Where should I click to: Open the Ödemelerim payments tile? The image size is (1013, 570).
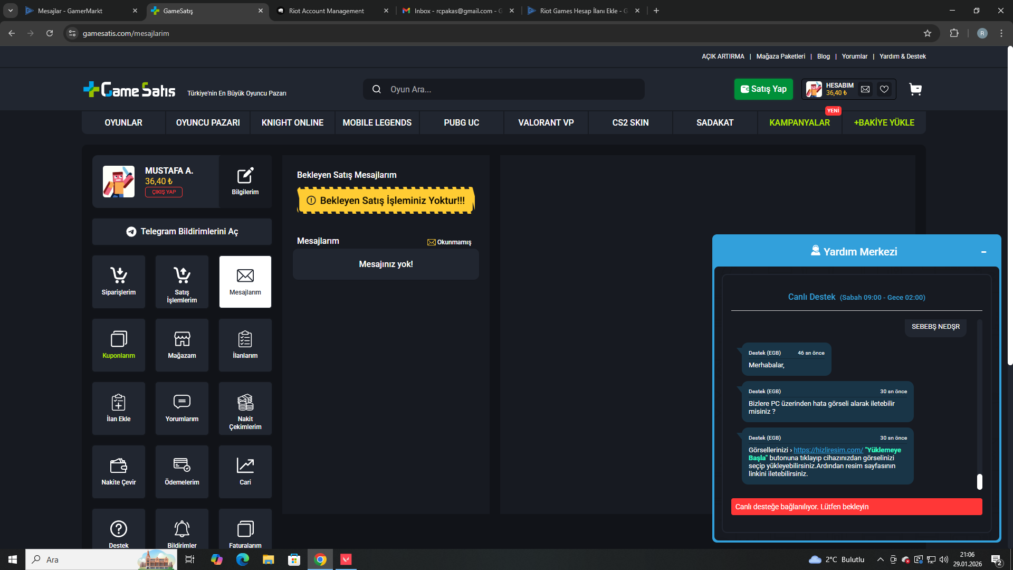point(182,472)
